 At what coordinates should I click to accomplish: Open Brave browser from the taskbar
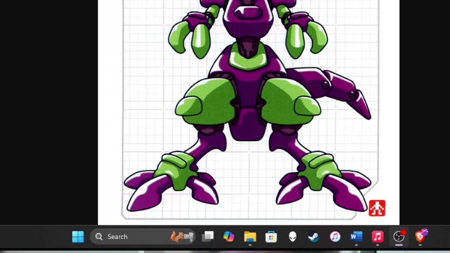[421, 236]
